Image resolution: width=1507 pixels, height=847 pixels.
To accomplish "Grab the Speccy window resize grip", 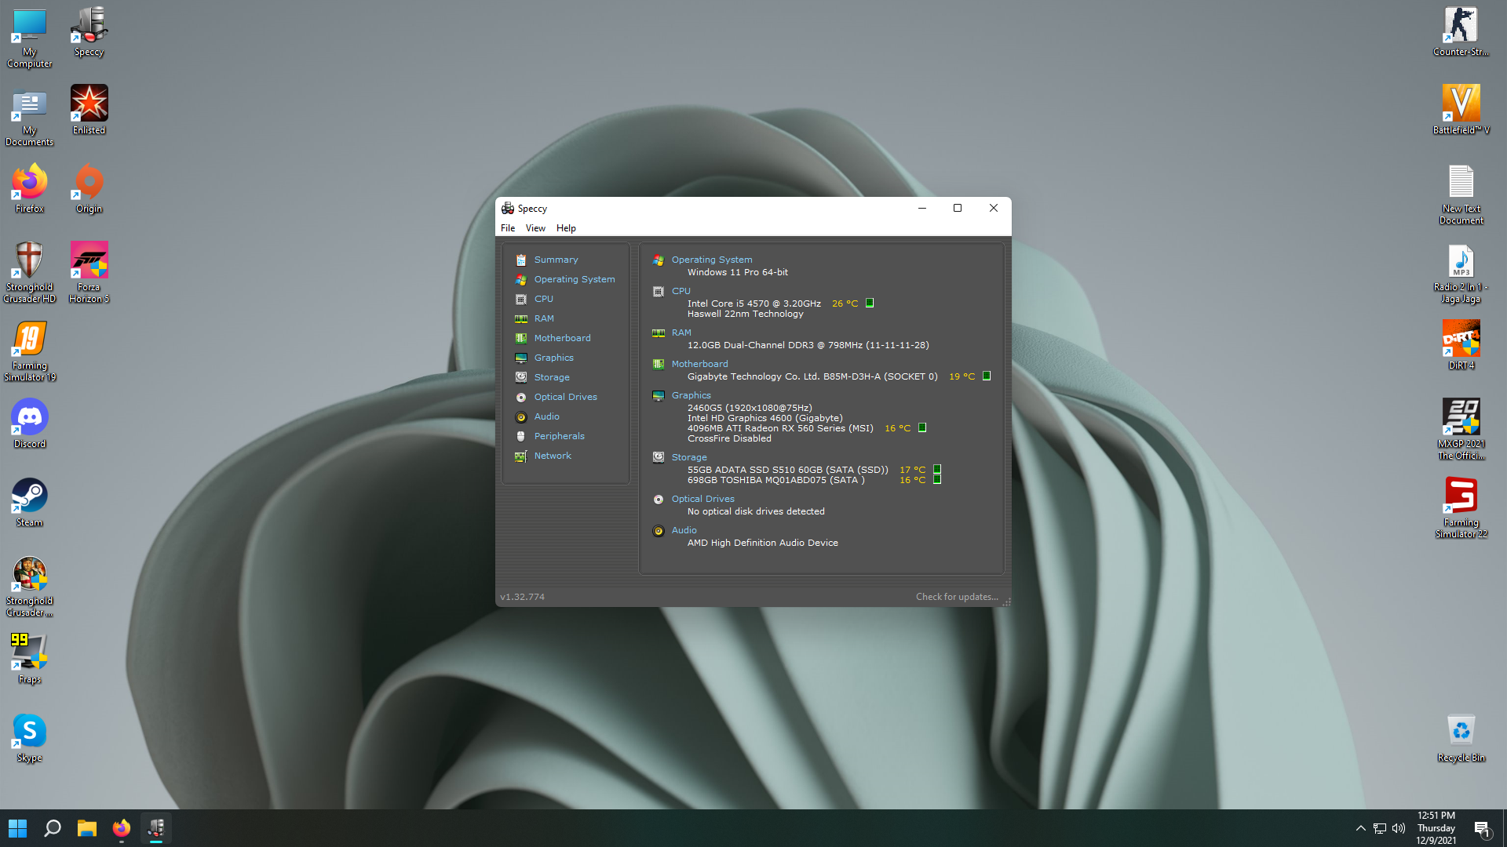I will pos(1005,602).
